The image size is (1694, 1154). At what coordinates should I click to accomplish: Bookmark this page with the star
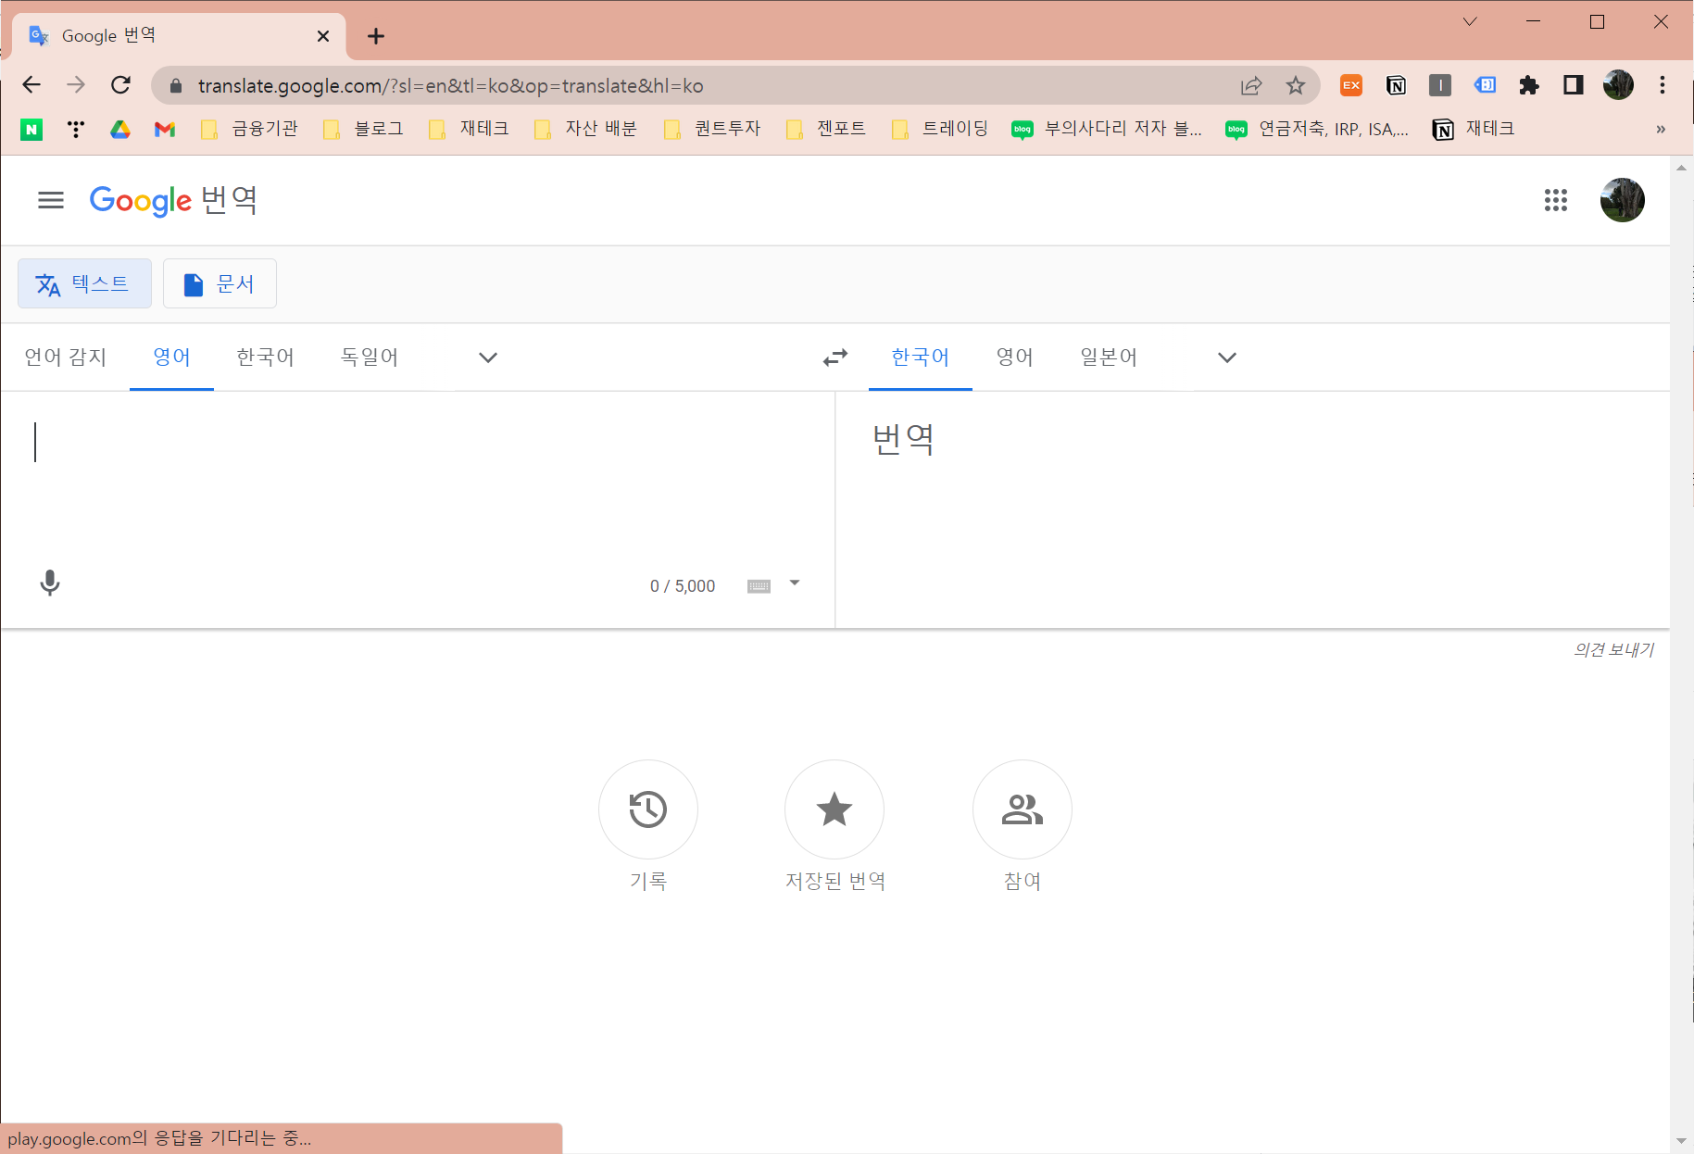pyautogui.click(x=1296, y=85)
